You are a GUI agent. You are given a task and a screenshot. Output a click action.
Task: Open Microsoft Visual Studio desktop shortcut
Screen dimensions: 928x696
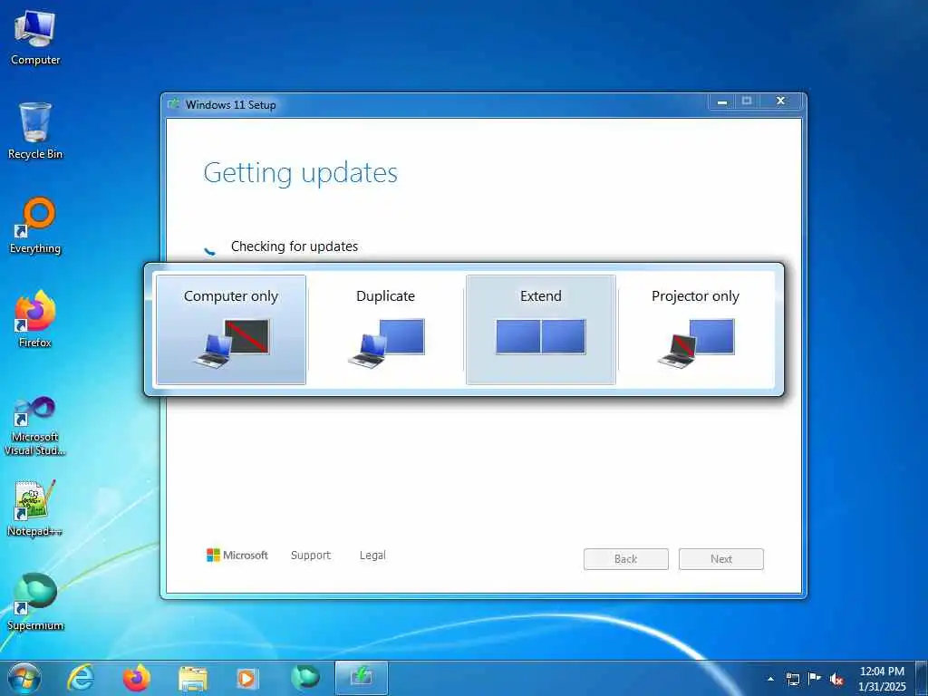(x=35, y=426)
